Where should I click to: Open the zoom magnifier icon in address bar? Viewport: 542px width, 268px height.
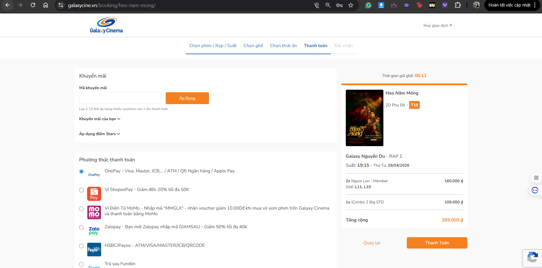[x=328, y=5]
